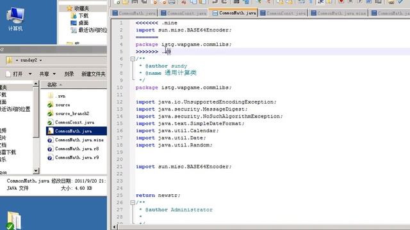The width and height of the screenshot is (410, 230).
Task: Expand the arrow after sunday2 in address bar
Action: click(41, 60)
